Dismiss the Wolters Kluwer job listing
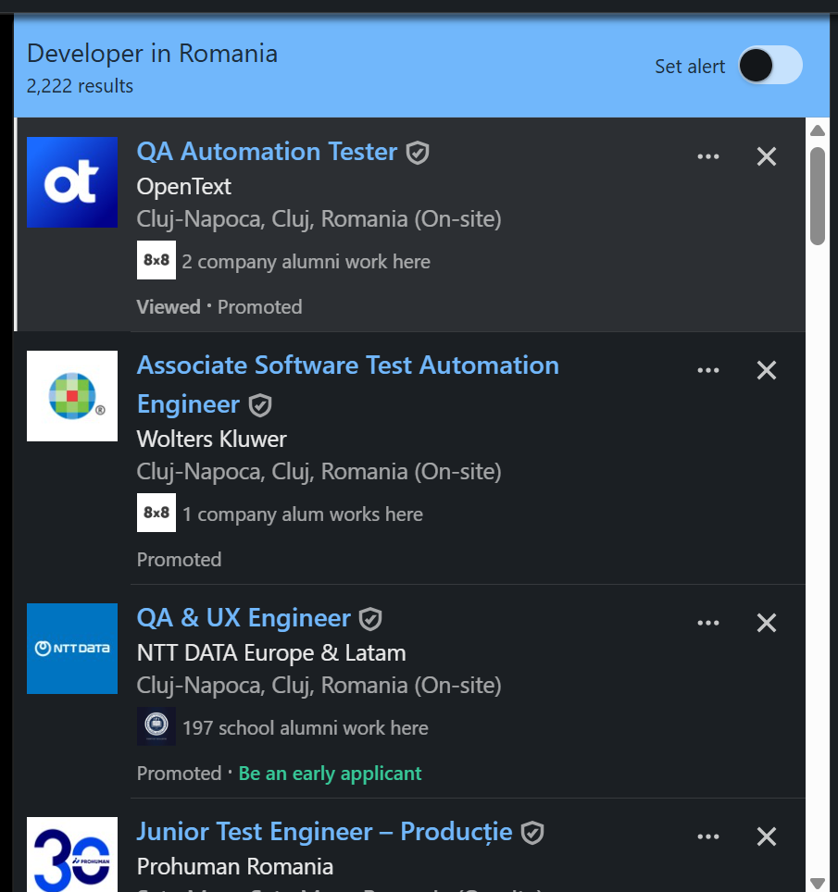This screenshot has height=892, width=838. click(x=767, y=370)
